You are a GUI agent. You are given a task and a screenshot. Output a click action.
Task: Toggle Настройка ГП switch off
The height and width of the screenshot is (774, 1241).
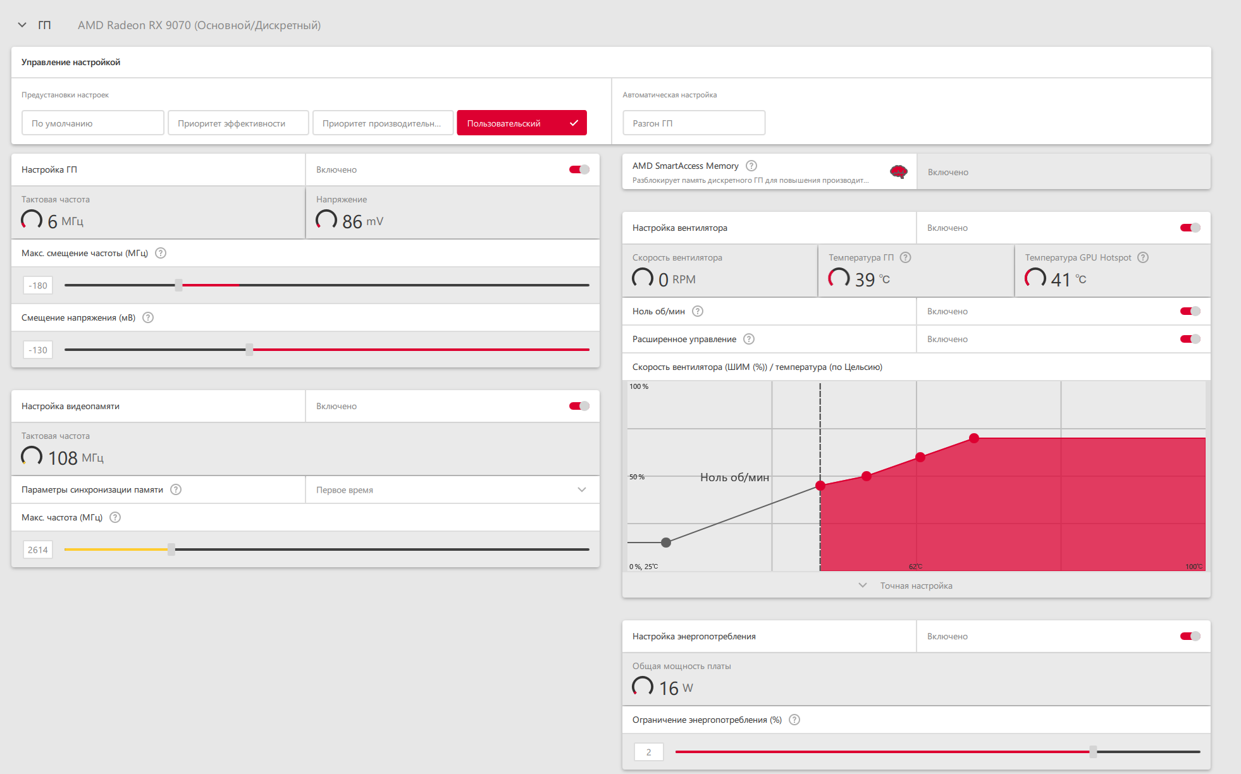pos(579,169)
